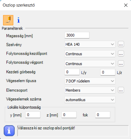
Task: Open ellipsis button beside Folytonosság kezdőpont
Action: (x=121, y=54)
